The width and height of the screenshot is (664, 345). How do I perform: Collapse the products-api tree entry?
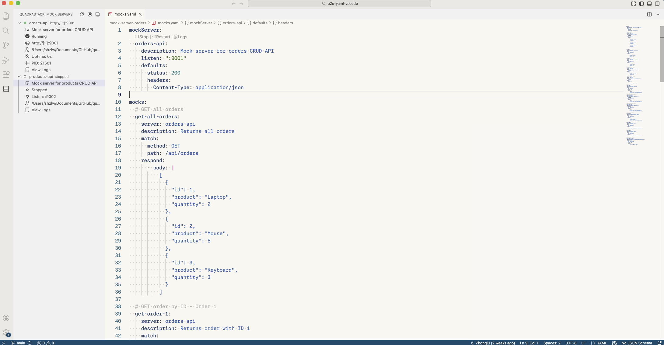coord(19,76)
